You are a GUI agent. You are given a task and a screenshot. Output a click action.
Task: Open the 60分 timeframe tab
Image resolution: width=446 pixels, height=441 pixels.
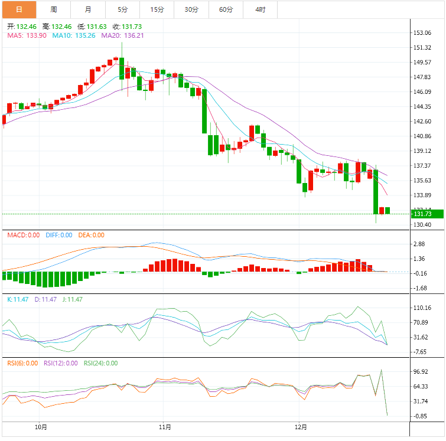pyautogui.click(x=226, y=9)
